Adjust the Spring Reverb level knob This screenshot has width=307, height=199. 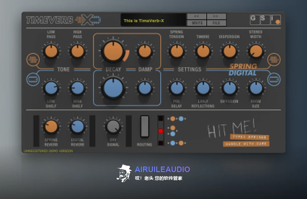51,126
